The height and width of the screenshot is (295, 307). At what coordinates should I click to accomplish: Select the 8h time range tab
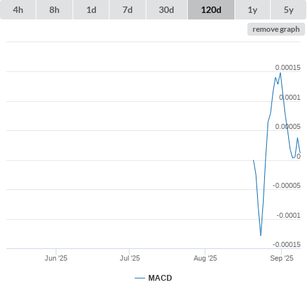[54, 10]
